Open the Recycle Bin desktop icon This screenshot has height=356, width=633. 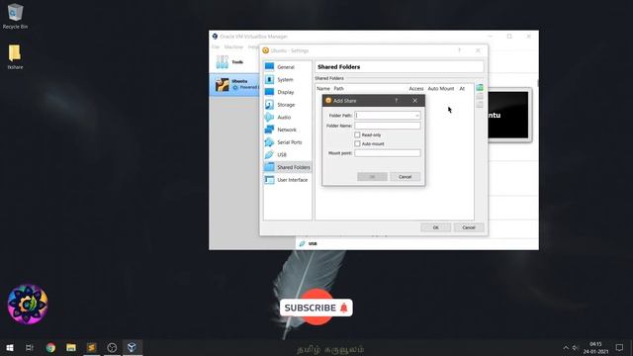[15, 17]
